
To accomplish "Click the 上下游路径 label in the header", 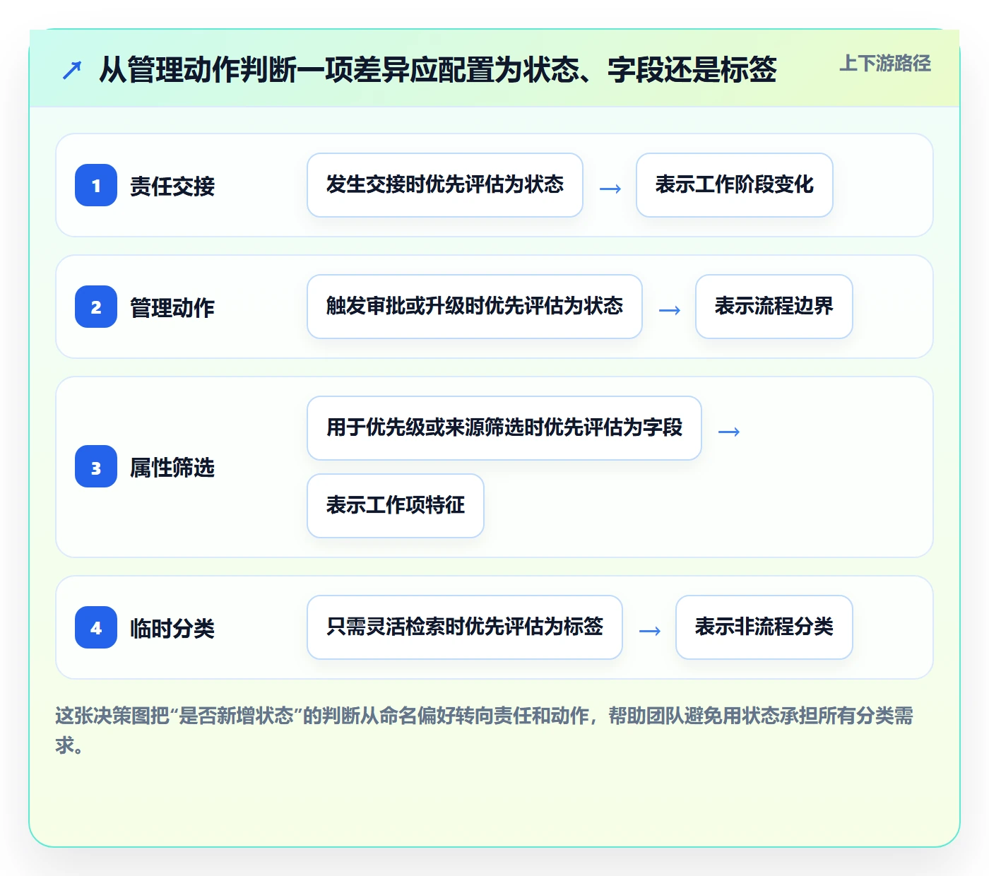I will [885, 64].
